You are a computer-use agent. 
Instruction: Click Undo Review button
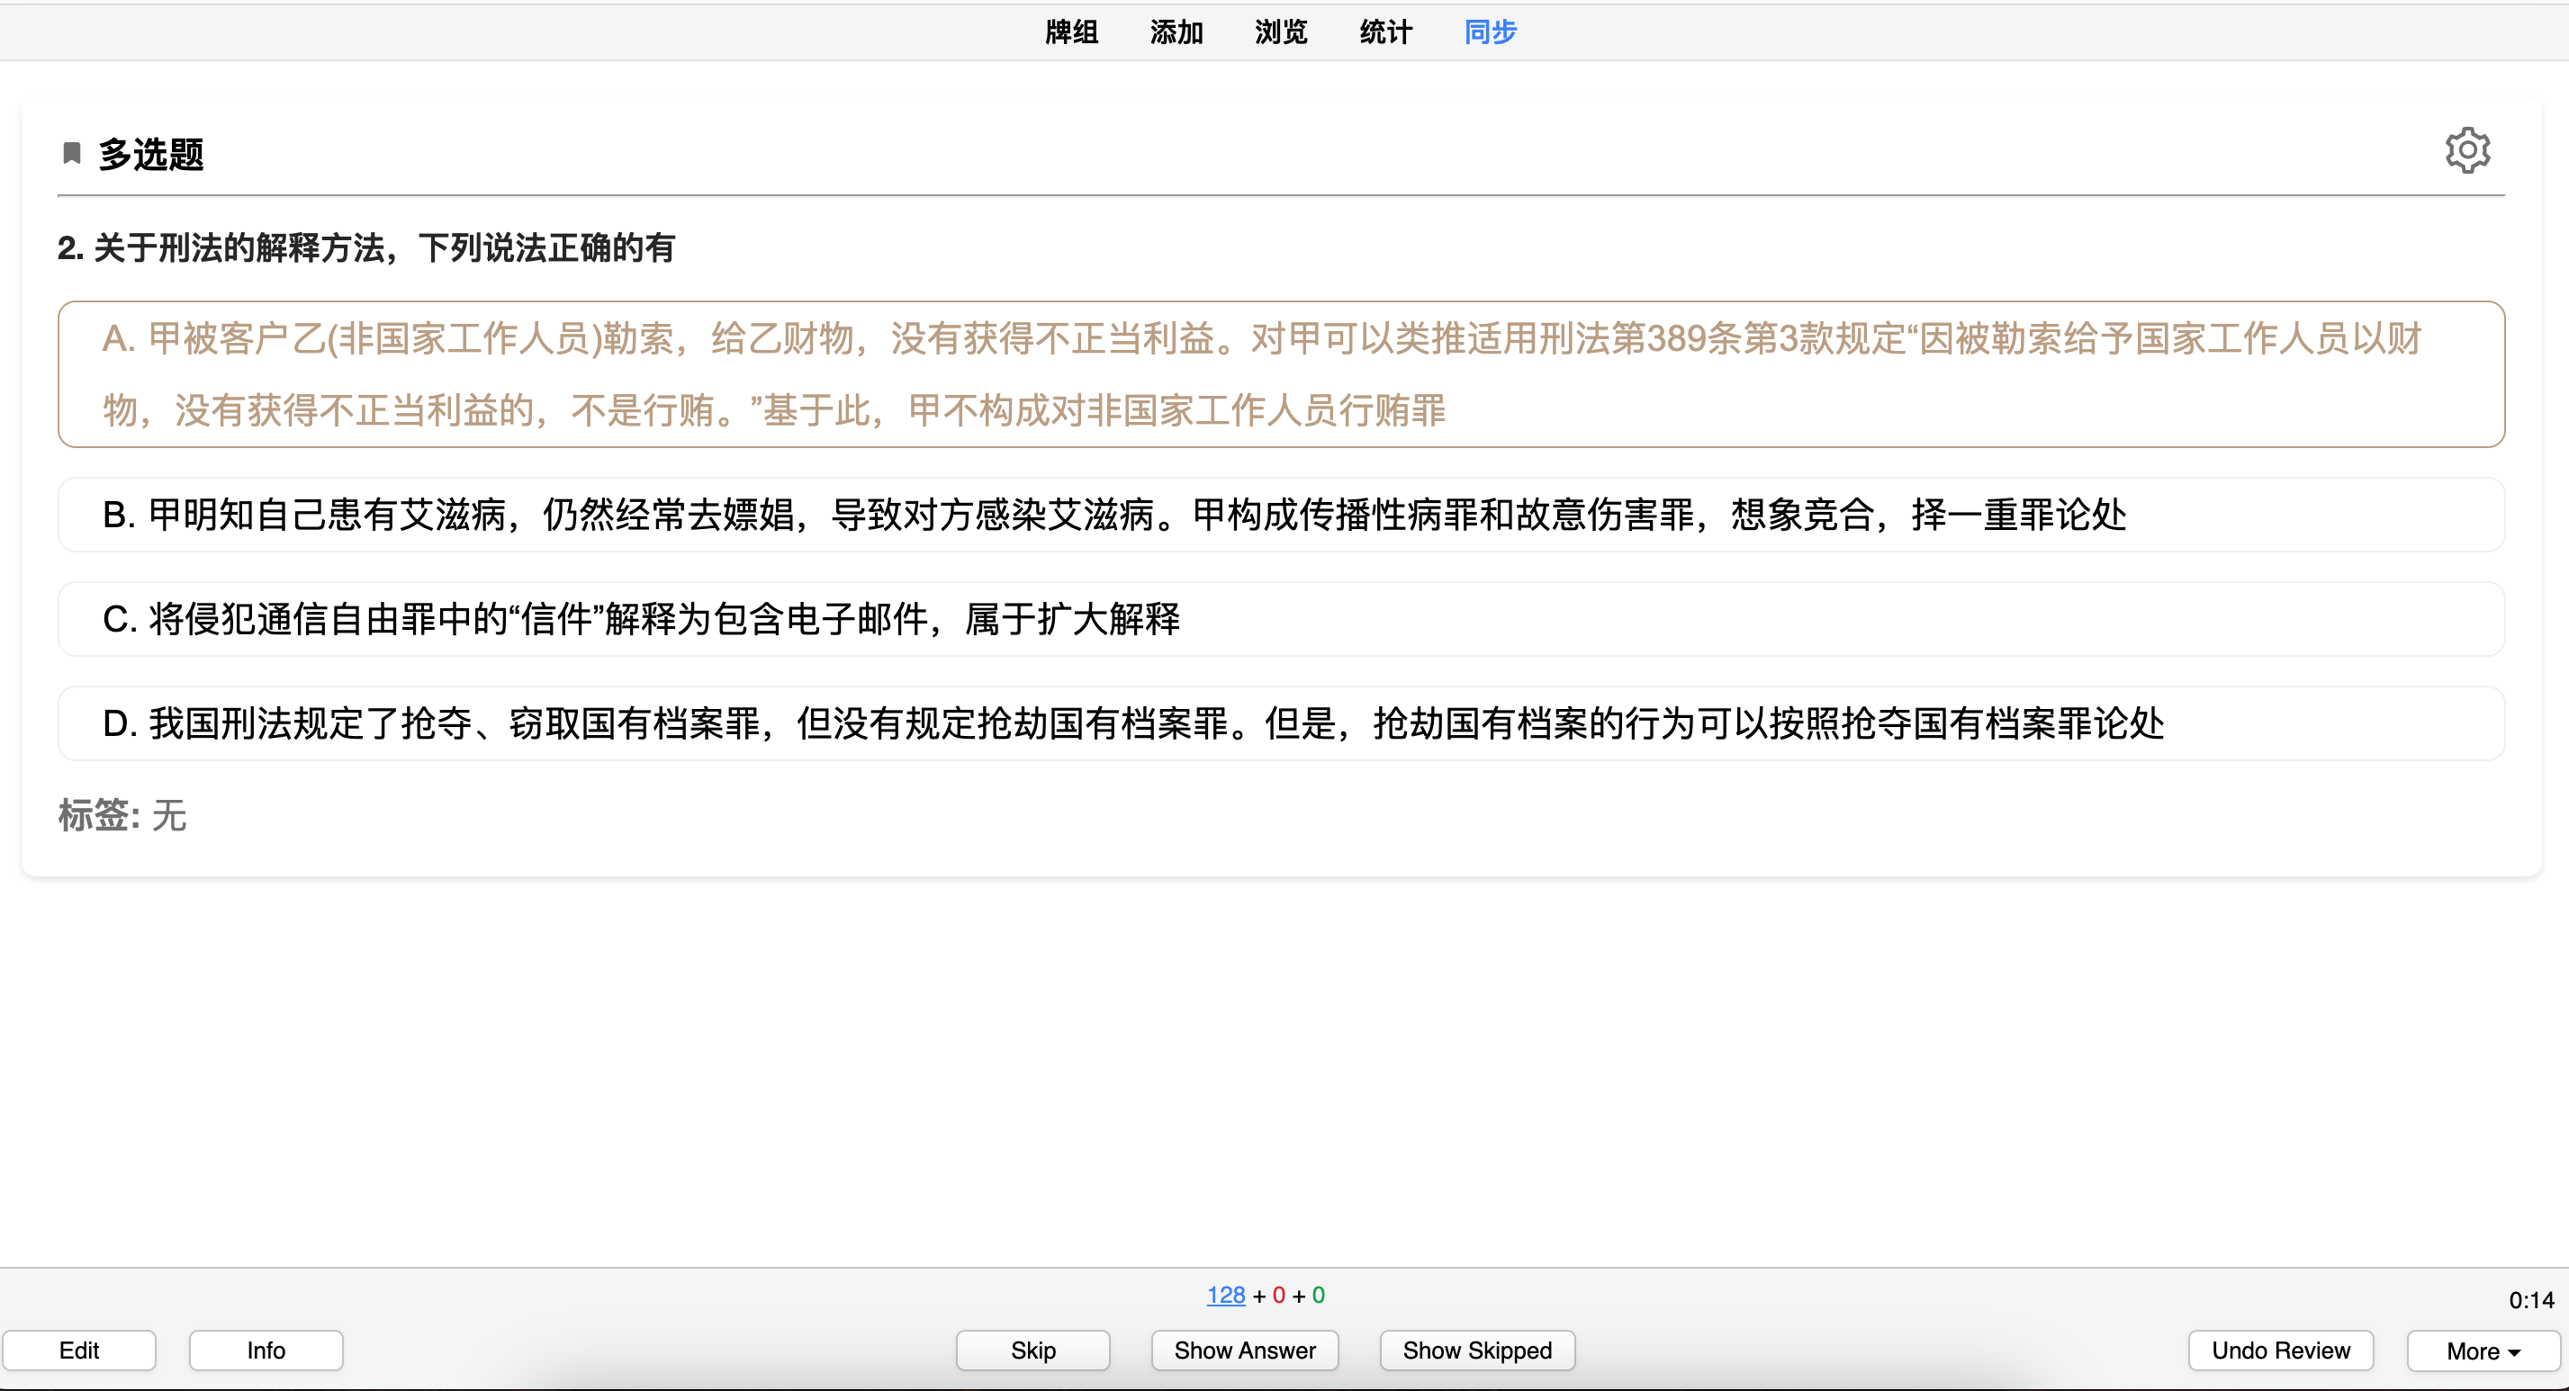[2281, 1351]
